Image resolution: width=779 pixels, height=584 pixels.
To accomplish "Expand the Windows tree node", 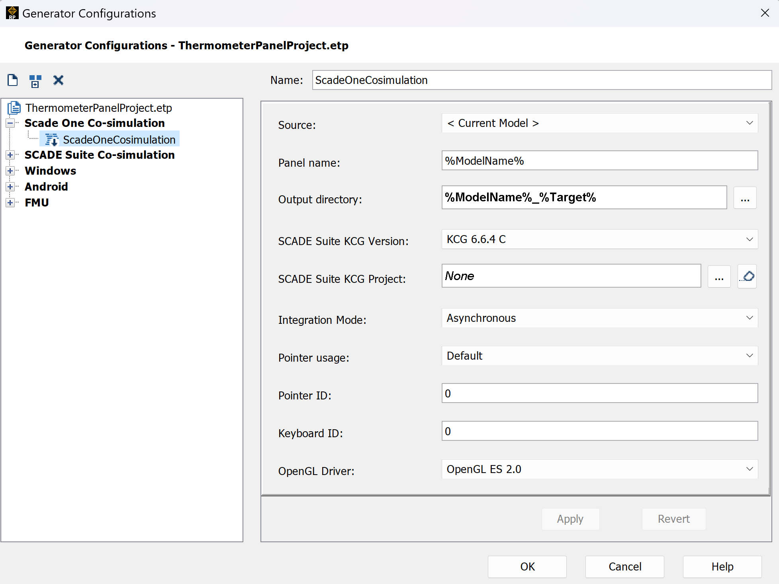I will 10,171.
